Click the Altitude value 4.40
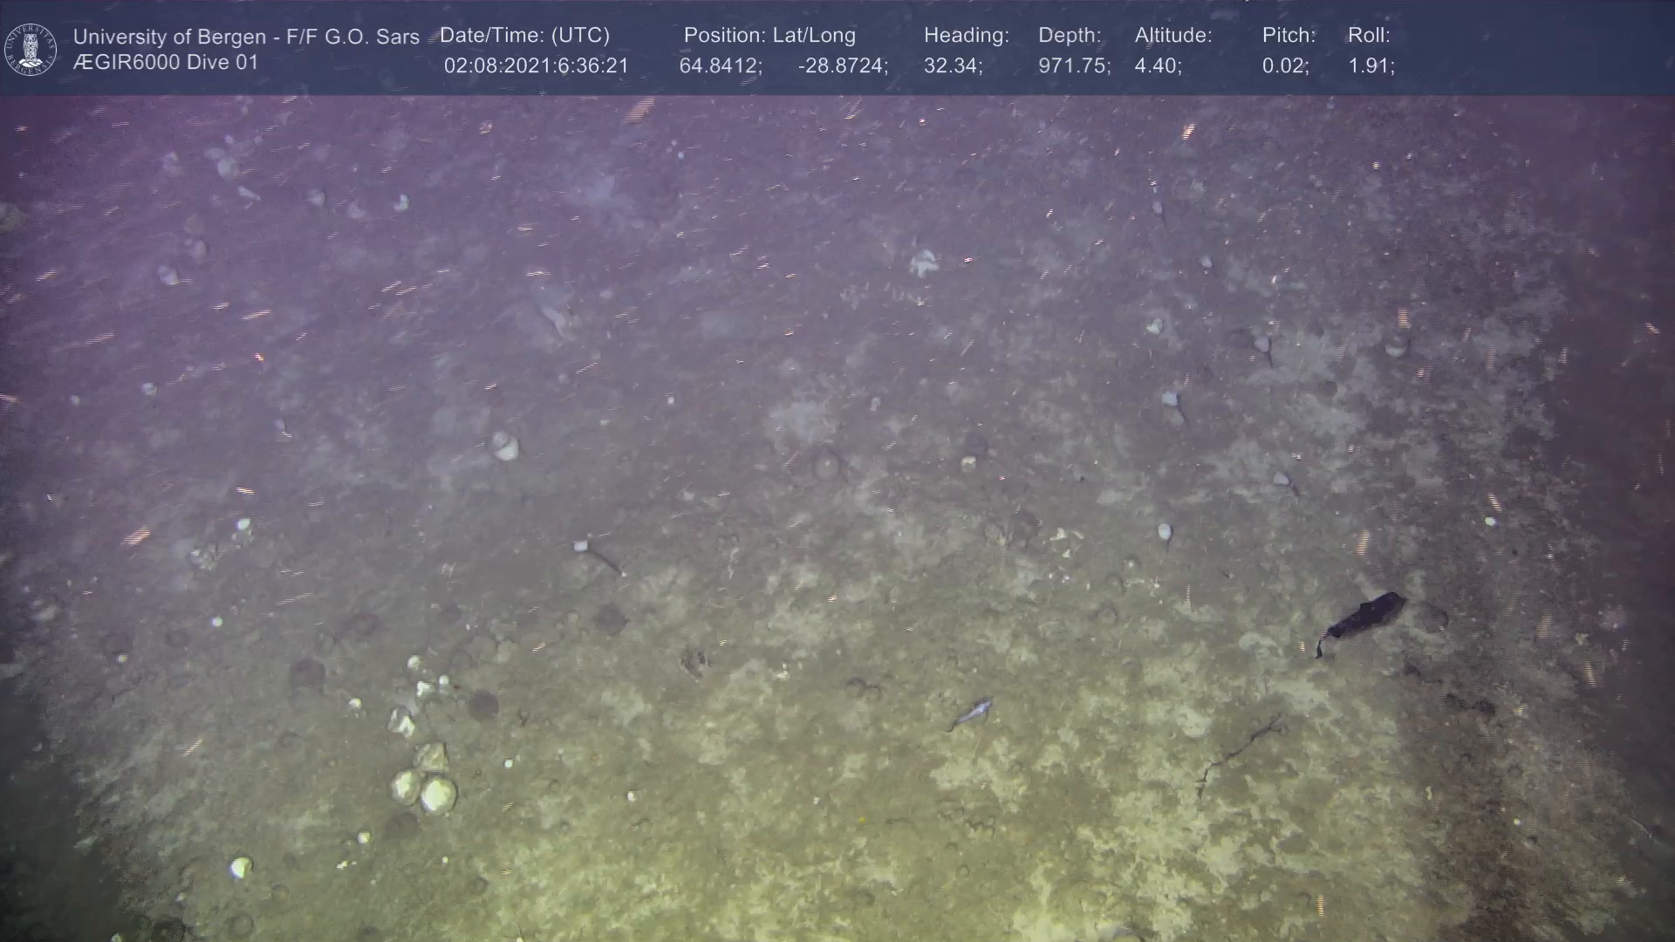 pyautogui.click(x=1158, y=66)
